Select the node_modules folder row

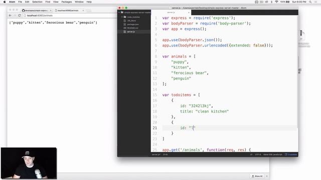134,17
